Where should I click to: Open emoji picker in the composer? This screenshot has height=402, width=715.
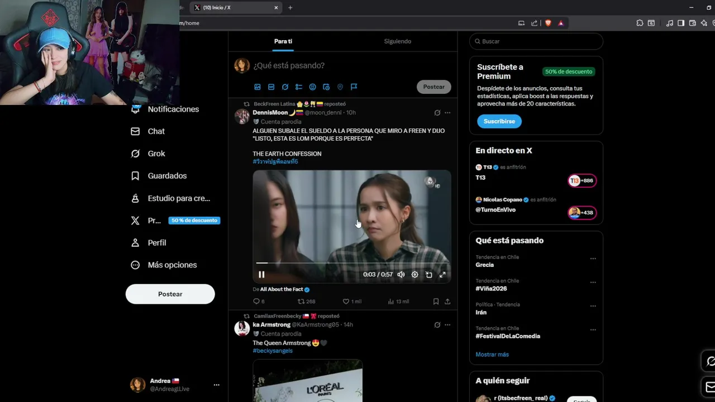pos(312,87)
